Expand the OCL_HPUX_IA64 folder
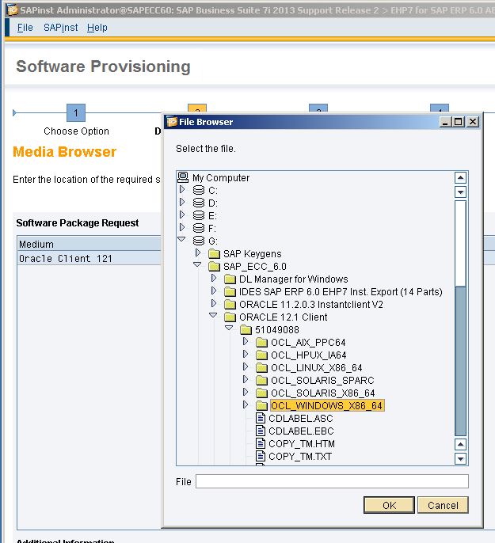Screen dimensions: 495x543 coord(246,354)
